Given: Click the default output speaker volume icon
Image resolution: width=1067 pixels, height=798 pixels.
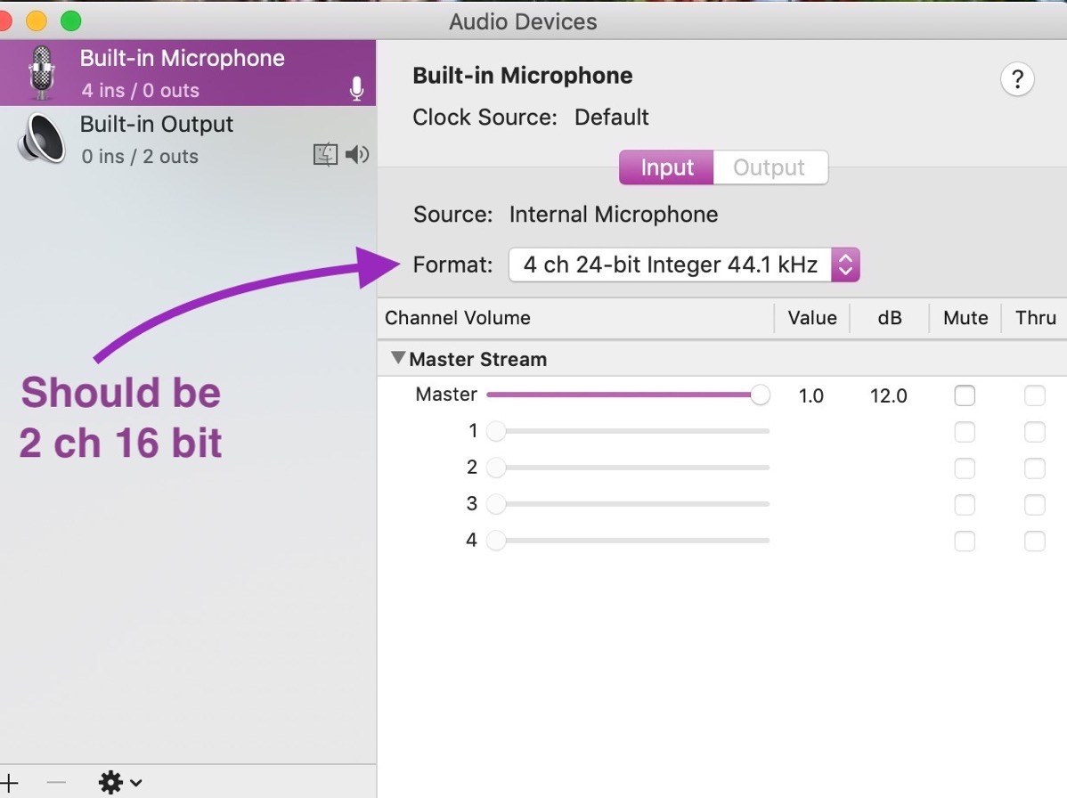Looking at the screenshot, I should pos(357,155).
